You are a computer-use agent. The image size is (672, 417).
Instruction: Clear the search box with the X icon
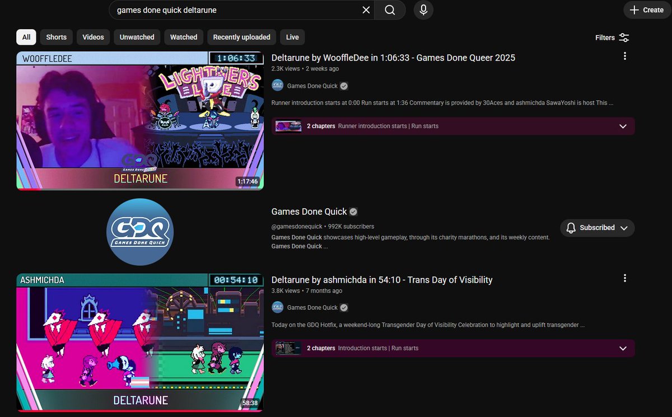point(366,10)
